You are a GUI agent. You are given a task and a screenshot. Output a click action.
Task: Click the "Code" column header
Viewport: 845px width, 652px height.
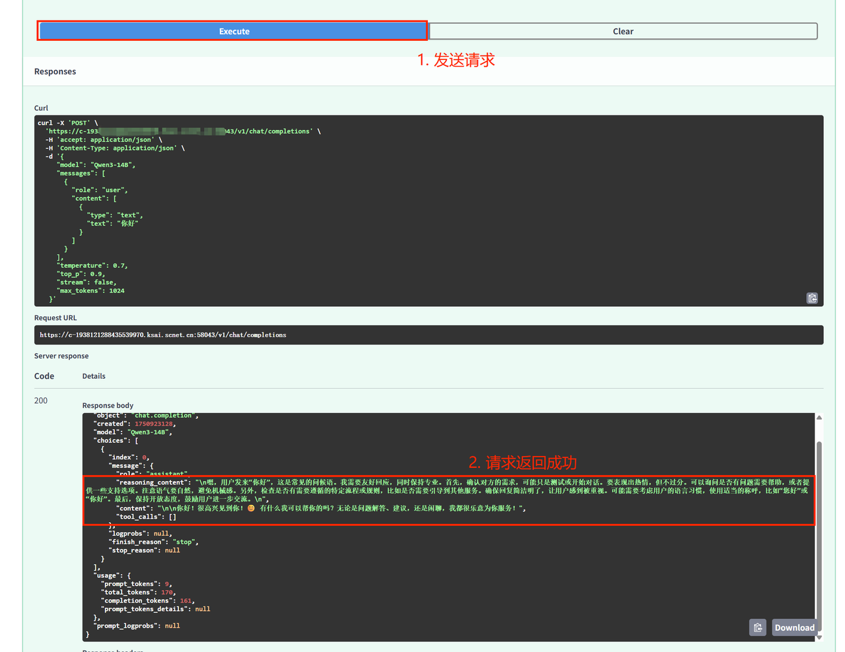point(44,376)
